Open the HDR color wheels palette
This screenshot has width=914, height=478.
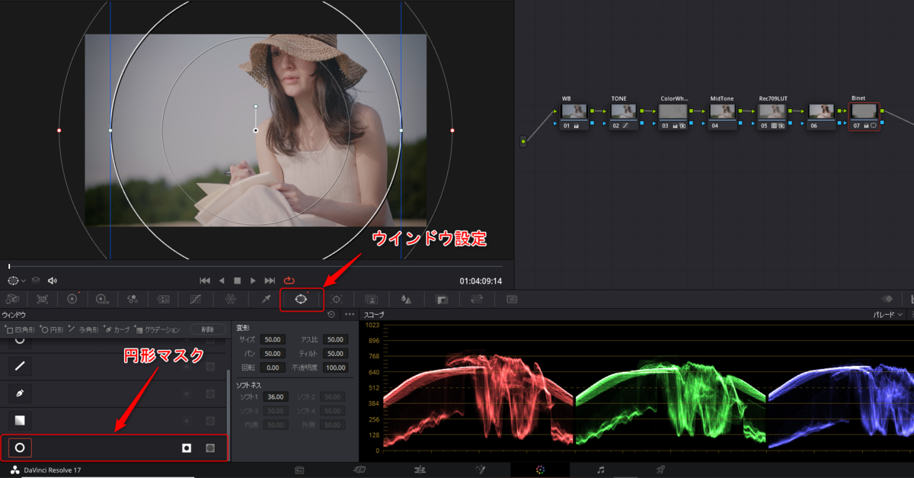[x=101, y=300]
